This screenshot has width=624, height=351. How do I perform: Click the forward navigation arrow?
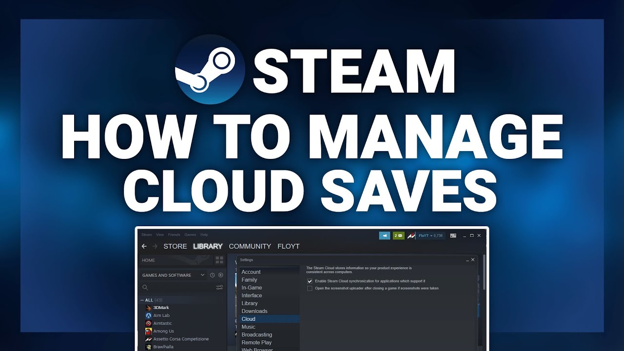pos(155,246)
